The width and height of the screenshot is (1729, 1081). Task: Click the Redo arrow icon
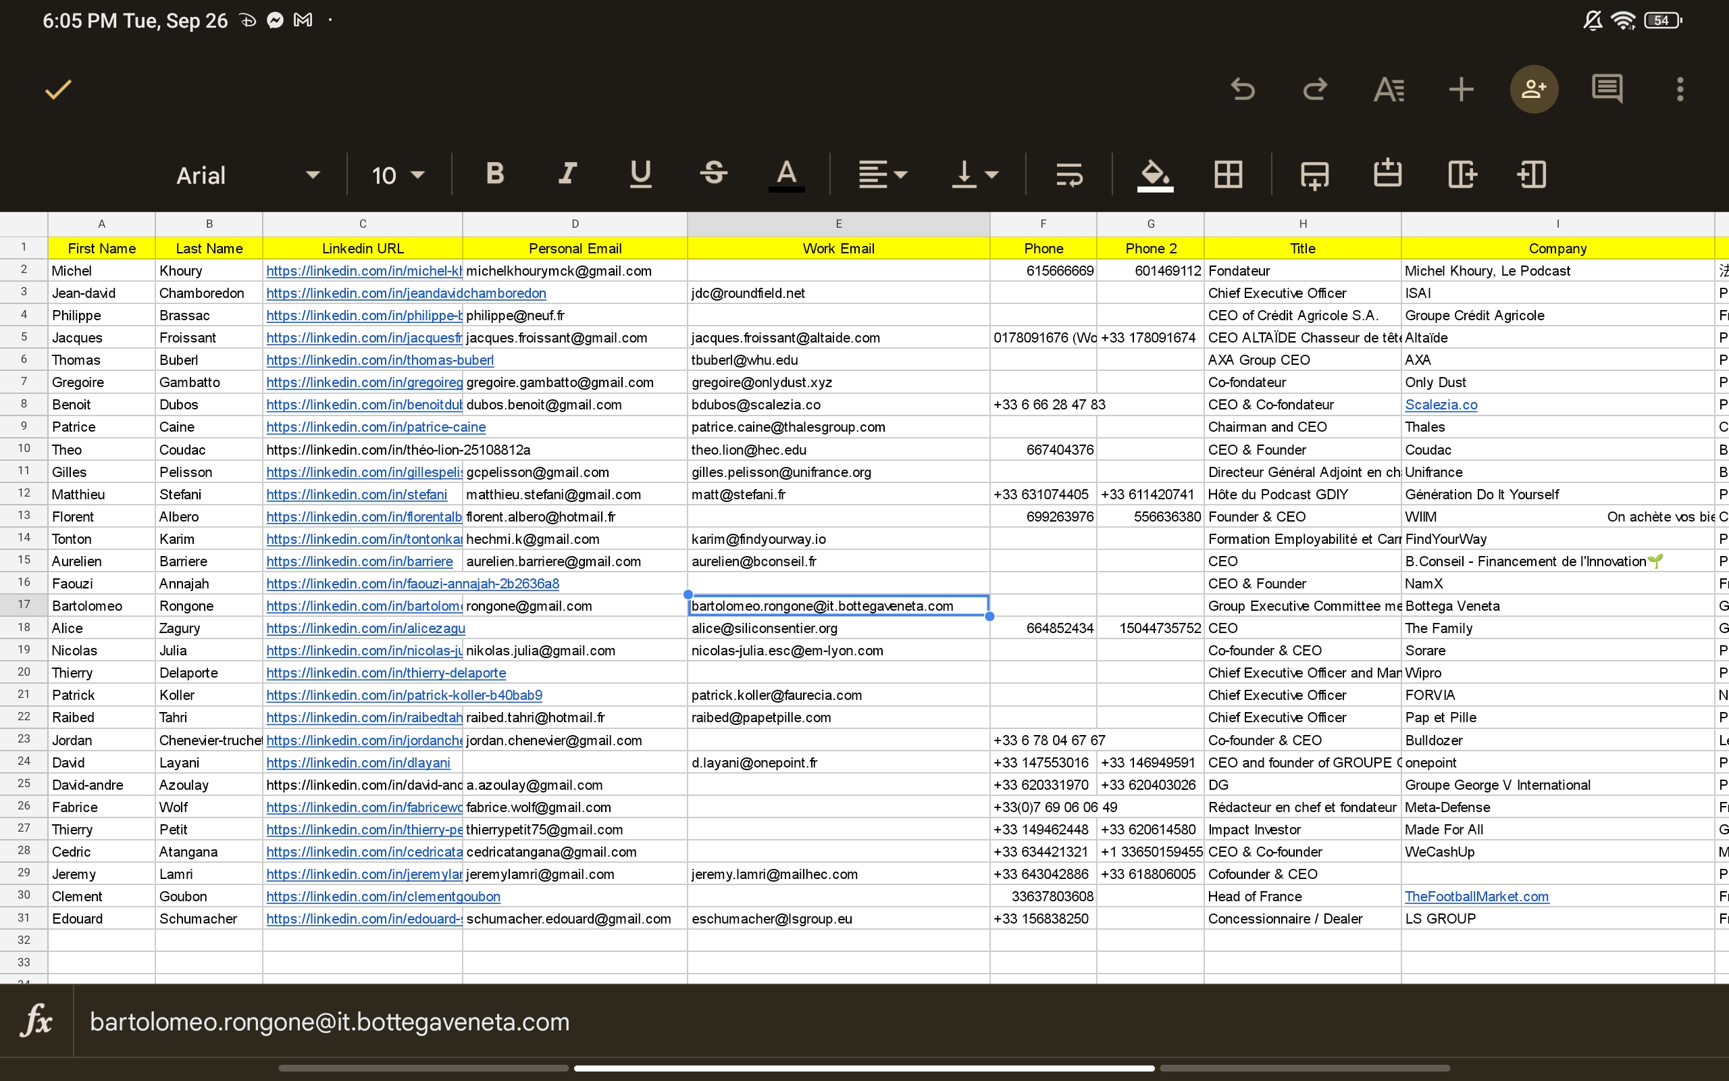(1314, 89)
